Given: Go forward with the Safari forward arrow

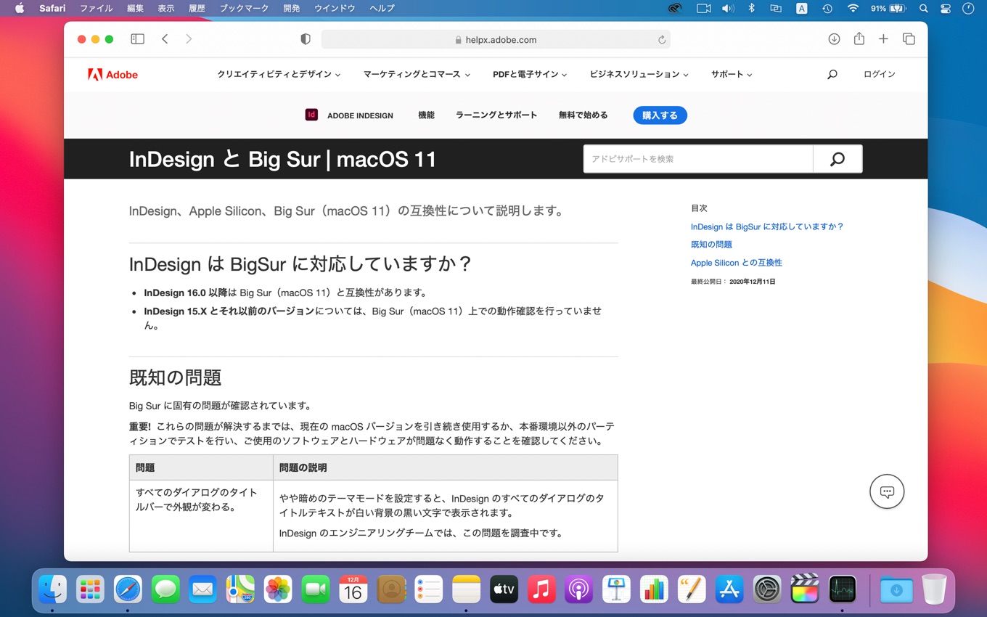Looking at the screenshot, I should click(x=189, y=39).
